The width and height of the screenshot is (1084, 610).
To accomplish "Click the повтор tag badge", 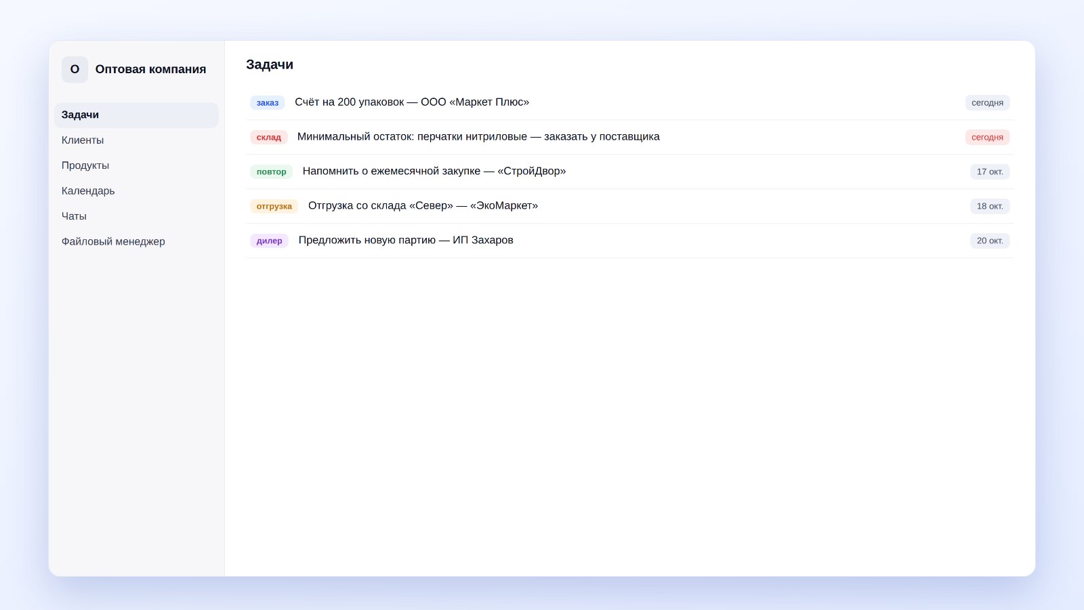I will coord(272,171).
